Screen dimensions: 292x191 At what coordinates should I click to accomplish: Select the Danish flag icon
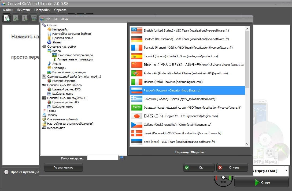point(137,133)
